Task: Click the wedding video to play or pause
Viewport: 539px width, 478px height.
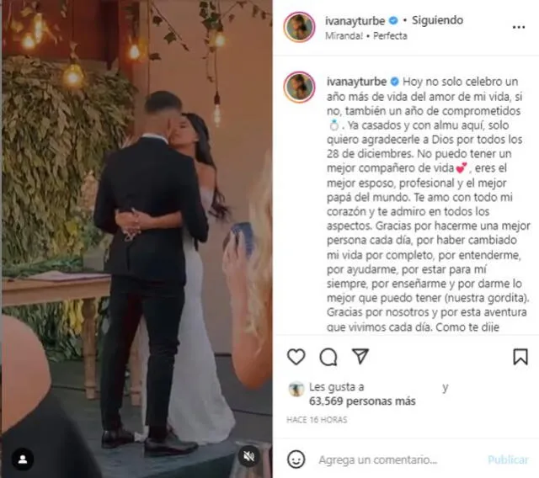Action: tap(136, 239)
